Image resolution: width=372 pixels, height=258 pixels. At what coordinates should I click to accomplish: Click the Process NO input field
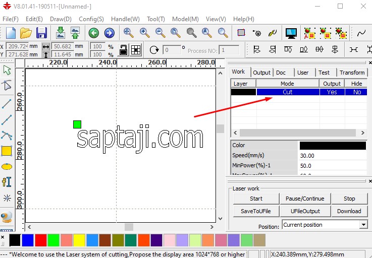[229, 50]
